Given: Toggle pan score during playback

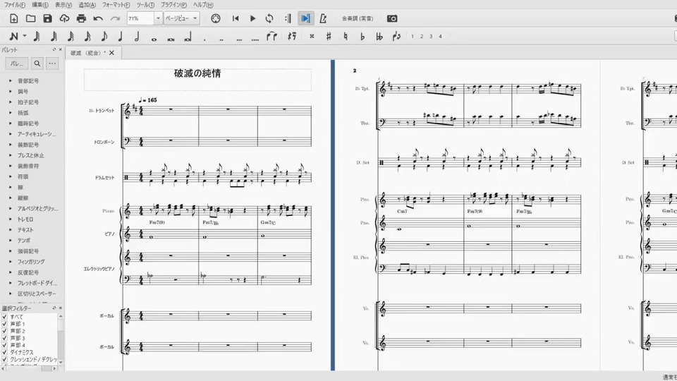Looking at the screenshot, I should pos(305,18).
